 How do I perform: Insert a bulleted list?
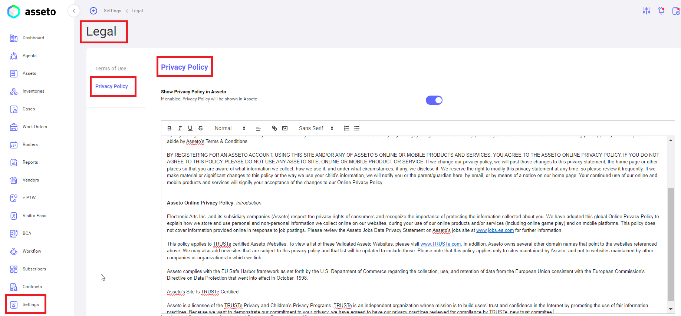tap(357, 128)
